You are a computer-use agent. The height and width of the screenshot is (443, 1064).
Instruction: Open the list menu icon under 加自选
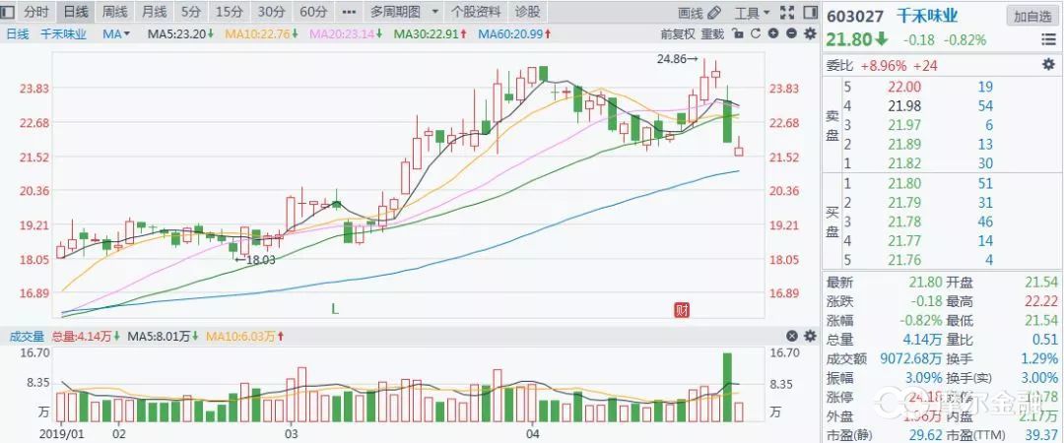[1048, 40]
